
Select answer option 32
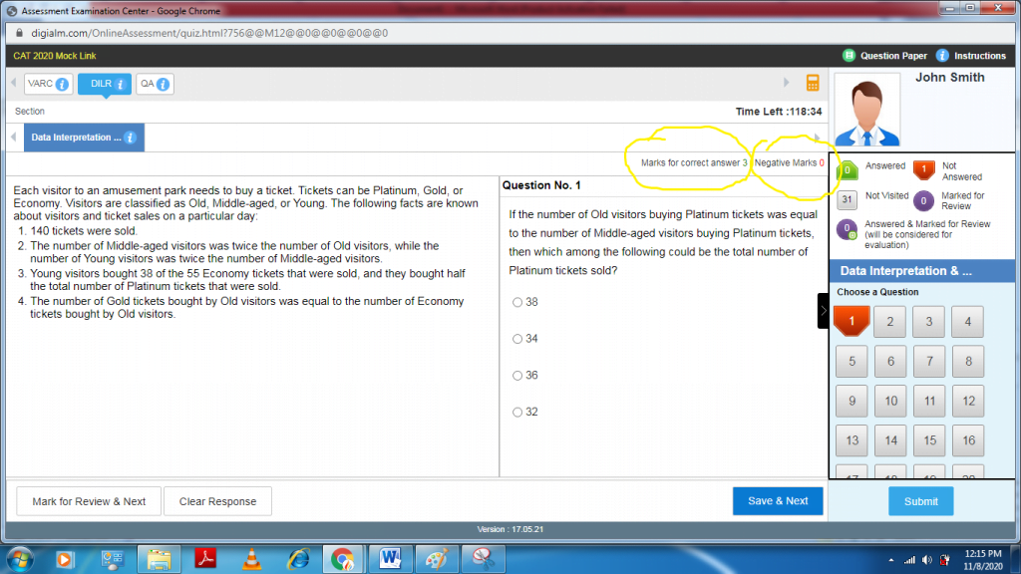pyautogui.click(x=517, y=412)
